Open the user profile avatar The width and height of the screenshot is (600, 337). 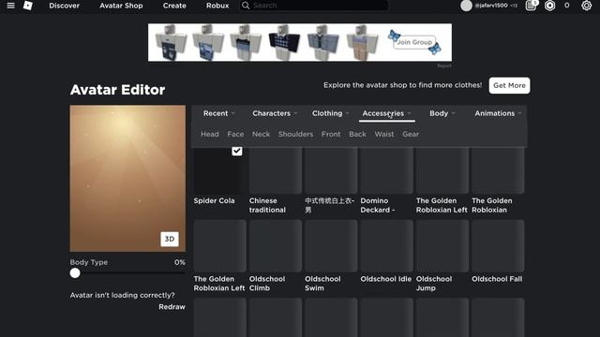[x=466, y=6]
